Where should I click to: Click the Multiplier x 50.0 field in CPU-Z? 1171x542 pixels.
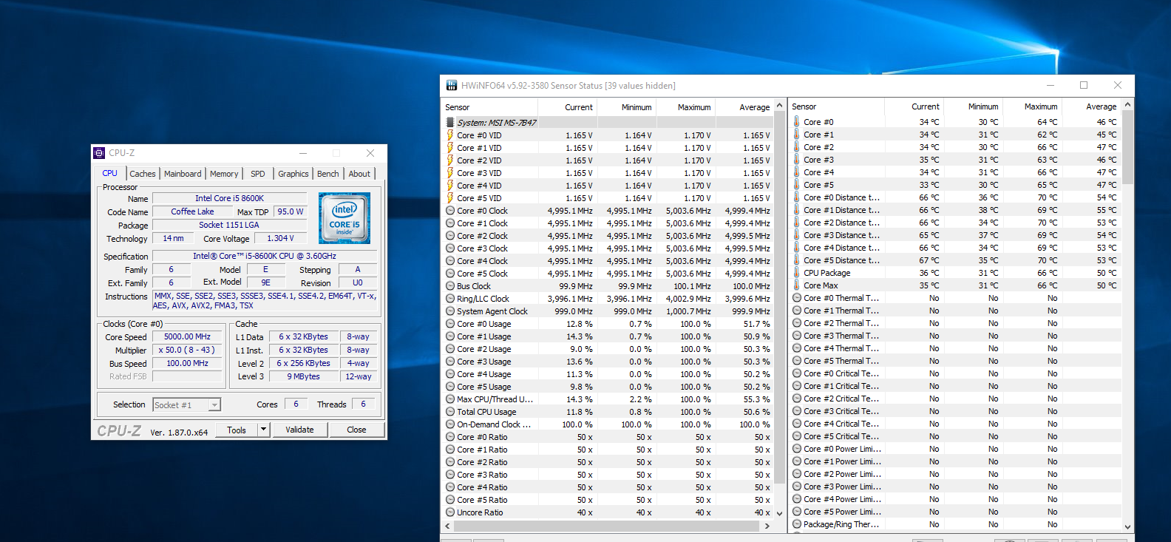pyautogui.click(x=188, y=350)
